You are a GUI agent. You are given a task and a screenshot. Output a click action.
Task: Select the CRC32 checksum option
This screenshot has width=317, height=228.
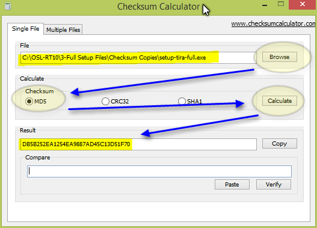point(115,101)
